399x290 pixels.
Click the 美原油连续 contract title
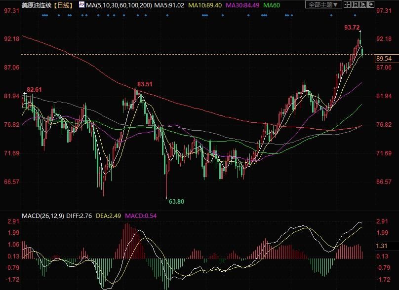coord(37,5)
